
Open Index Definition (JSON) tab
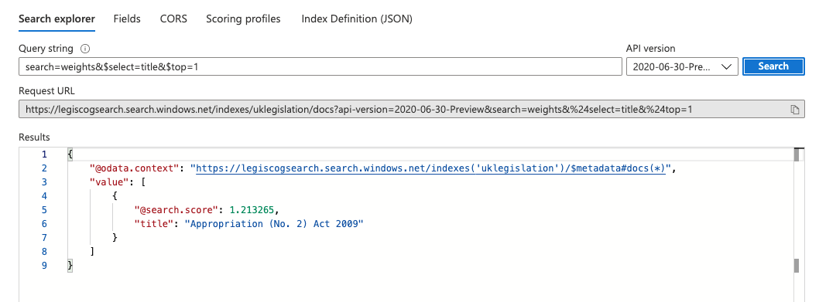click(x=357, y=19)
